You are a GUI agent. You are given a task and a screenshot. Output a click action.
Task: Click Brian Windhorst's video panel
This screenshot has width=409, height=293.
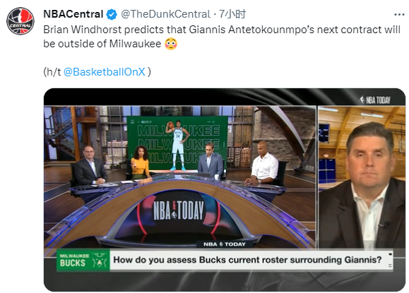(x=362, y=177)
